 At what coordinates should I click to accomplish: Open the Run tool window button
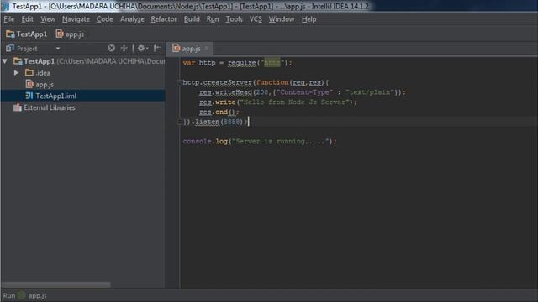(9, 295)
